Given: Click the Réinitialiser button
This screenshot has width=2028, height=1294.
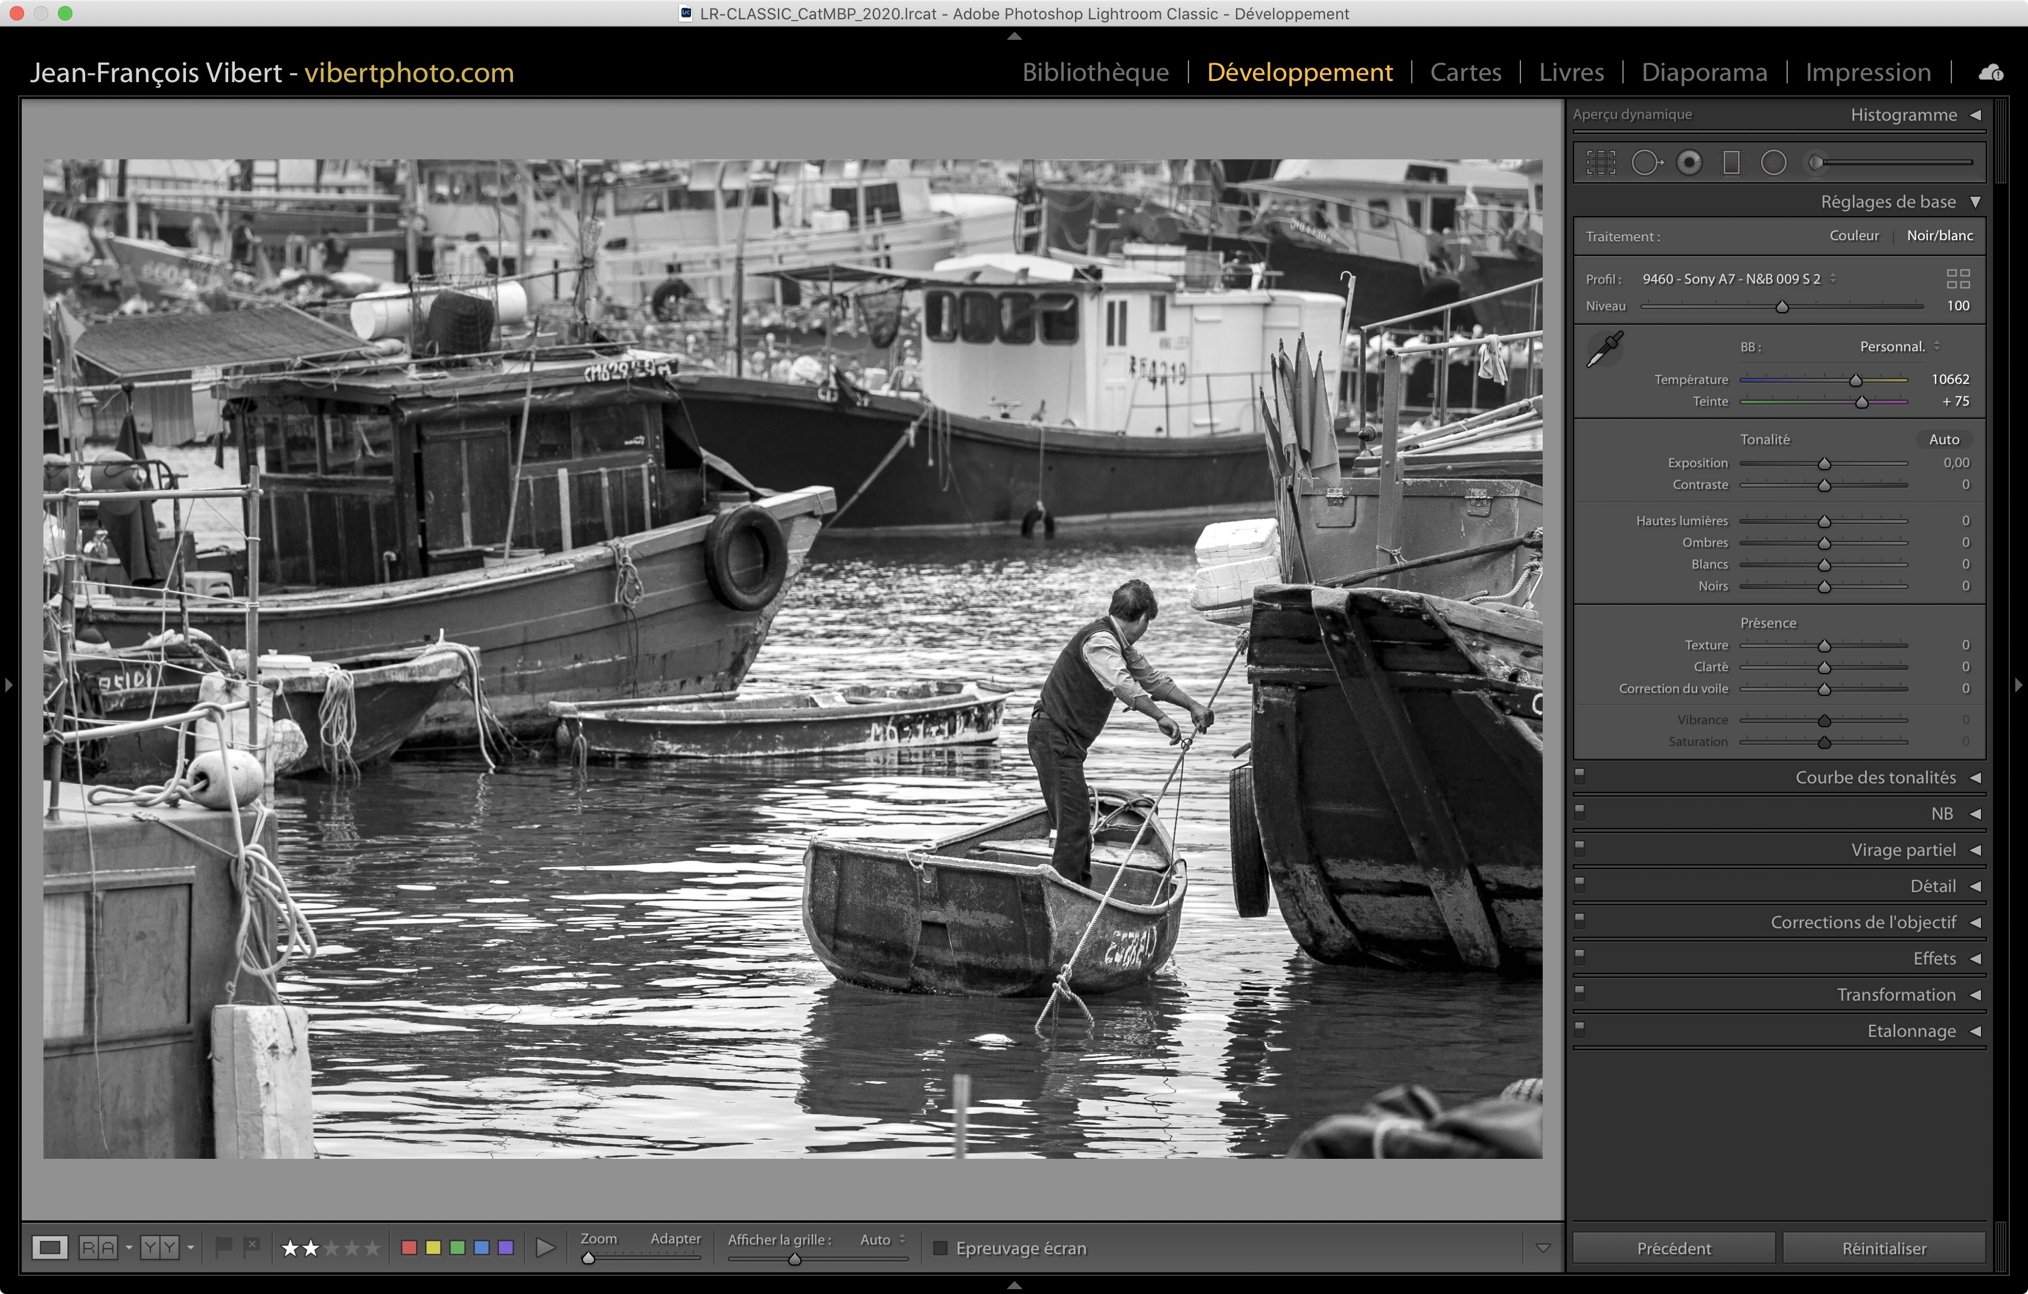Looking at the screenshot, I should point(1883,1249).
